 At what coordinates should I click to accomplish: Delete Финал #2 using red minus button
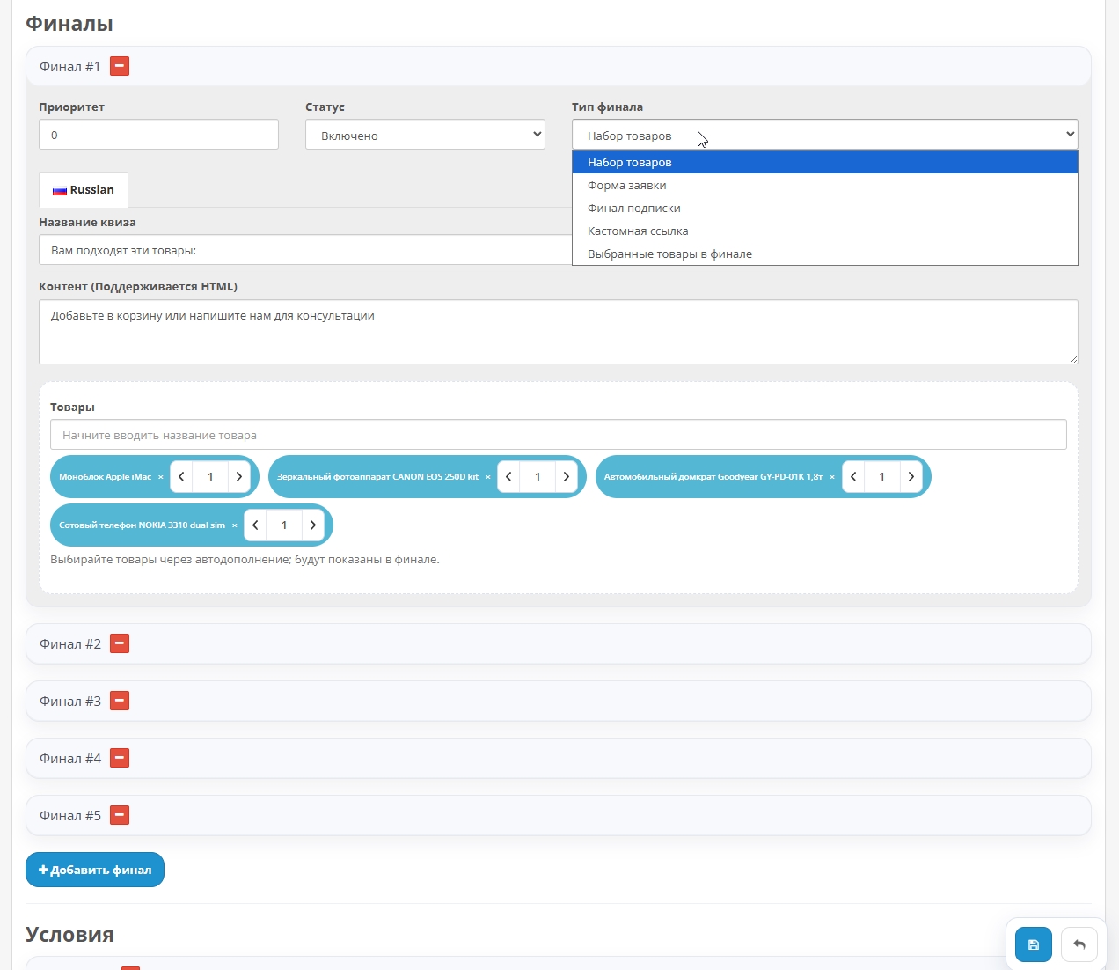(x=120, y=643)
